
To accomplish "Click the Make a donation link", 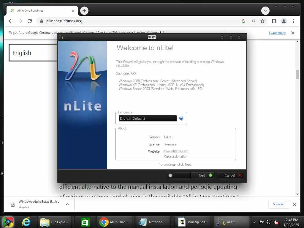I will (x=175, y=156).
